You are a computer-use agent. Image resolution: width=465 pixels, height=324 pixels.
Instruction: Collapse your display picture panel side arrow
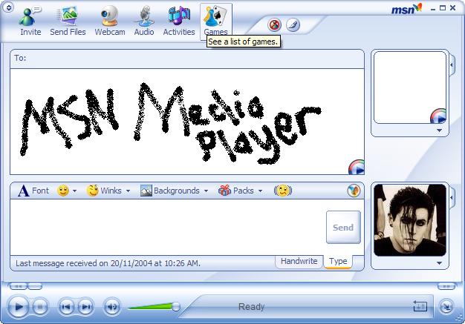pos(452,197)
